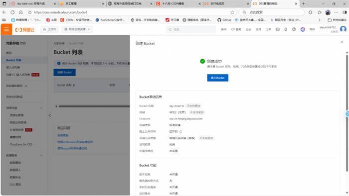Open CloudLens for OSS in sidebar
Screen dimensions: 349x196
pyautogui.click(x=21, y=144)
